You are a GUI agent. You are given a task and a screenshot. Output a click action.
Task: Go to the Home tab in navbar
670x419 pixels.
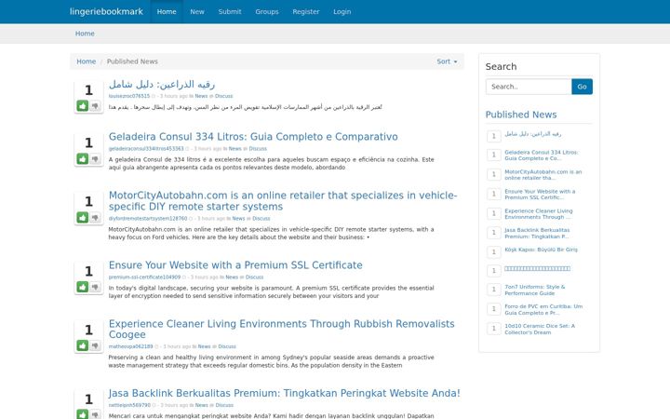(167, 11)
